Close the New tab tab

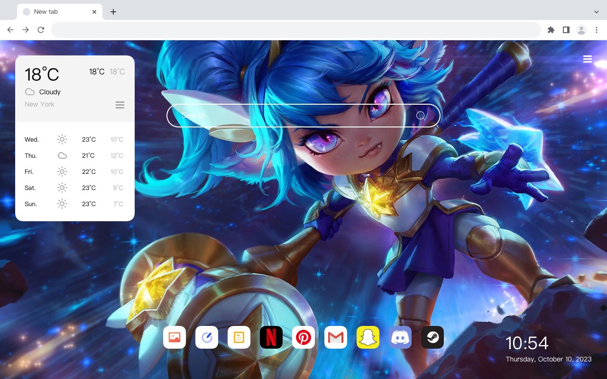point(95,12)
